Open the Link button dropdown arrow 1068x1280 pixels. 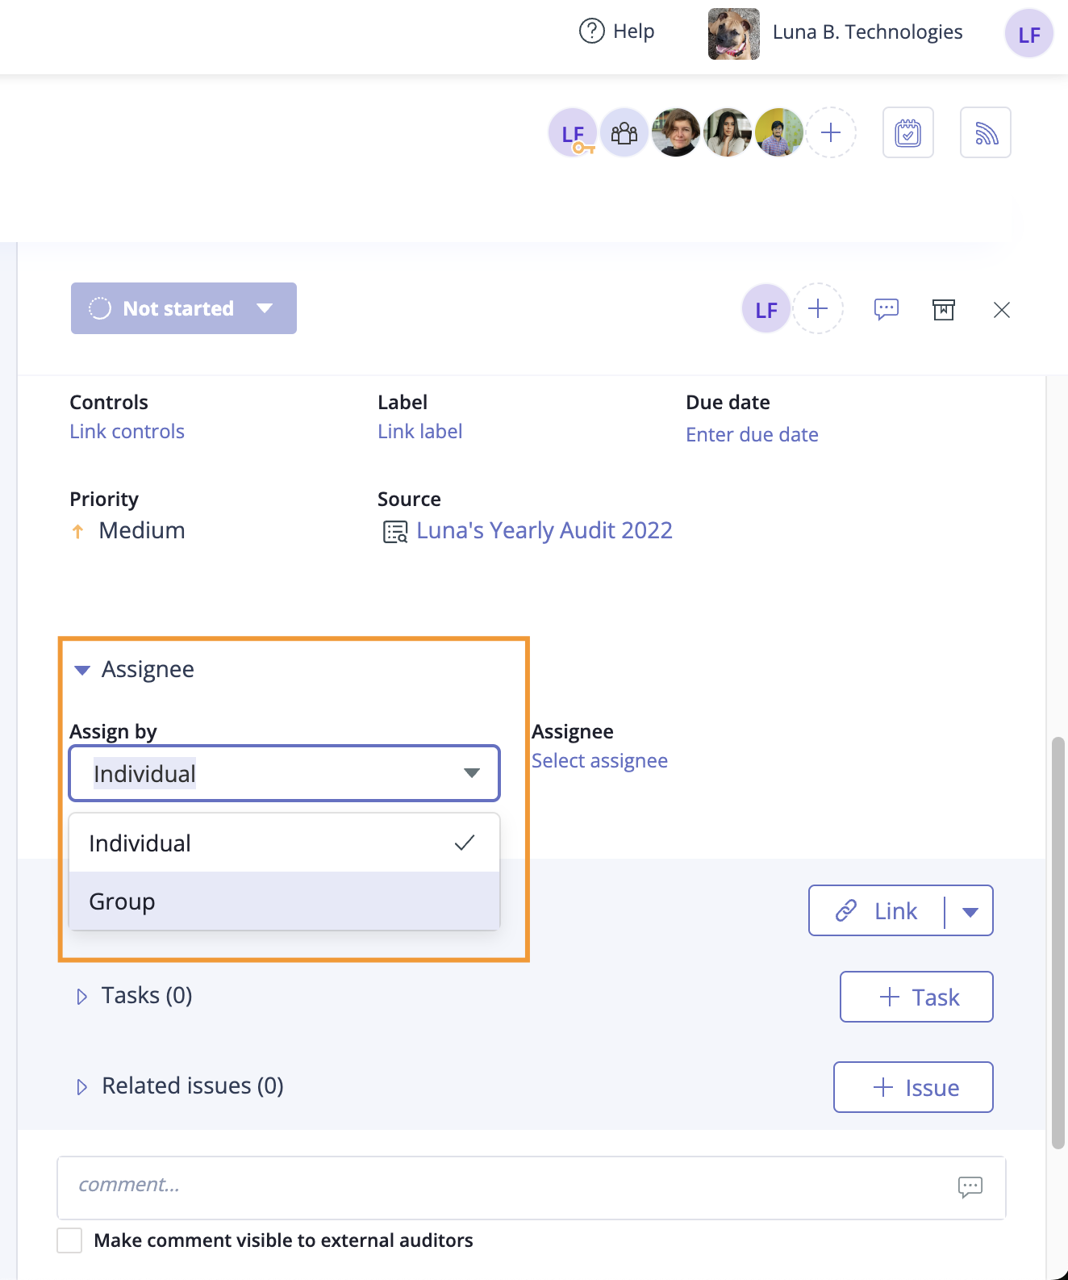click(x=970, y=912)
